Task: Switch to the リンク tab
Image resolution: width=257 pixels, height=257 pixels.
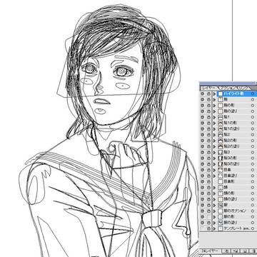Action: coord(243,88)
